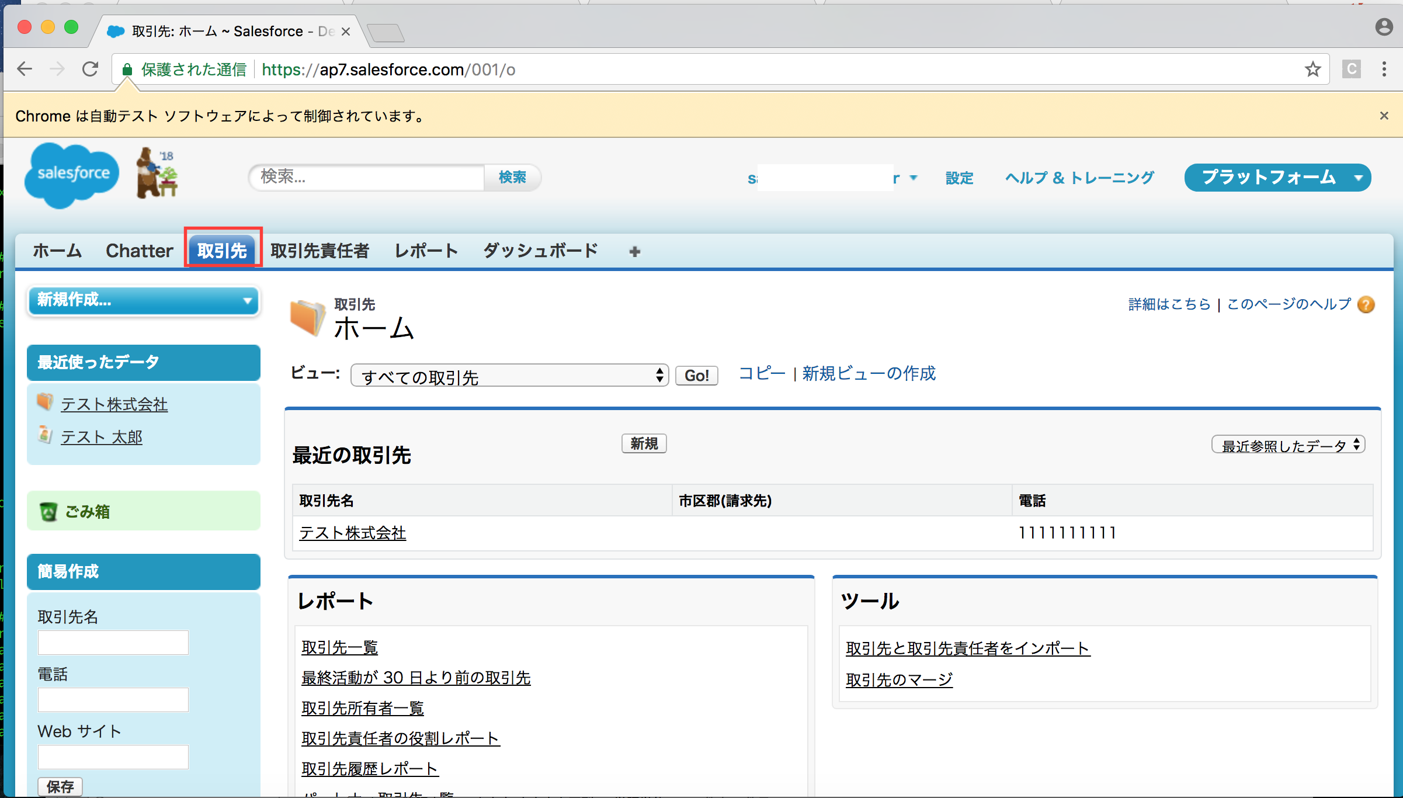Open 最終活動が 30 日より前の取引先 report
The image size is (1403, 798).
pos(416,678)
